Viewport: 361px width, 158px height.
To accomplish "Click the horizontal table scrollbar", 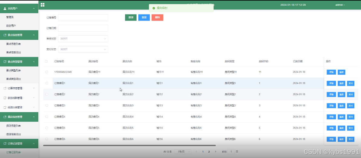I will (129, 145).
